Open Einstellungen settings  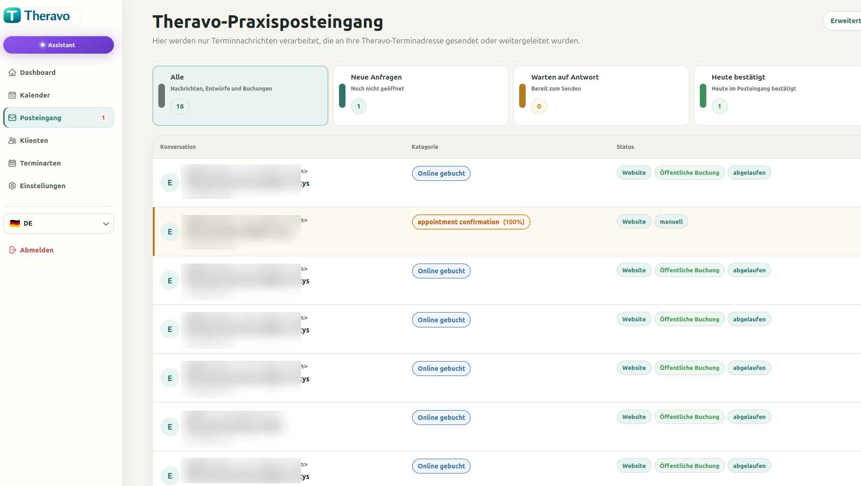tap(58, 186)
